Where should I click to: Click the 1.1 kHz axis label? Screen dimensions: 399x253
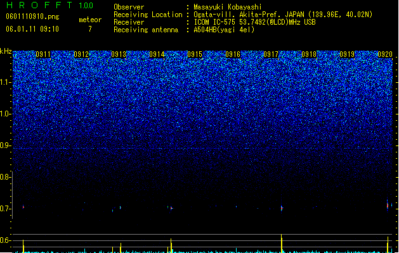click(6, 82)
